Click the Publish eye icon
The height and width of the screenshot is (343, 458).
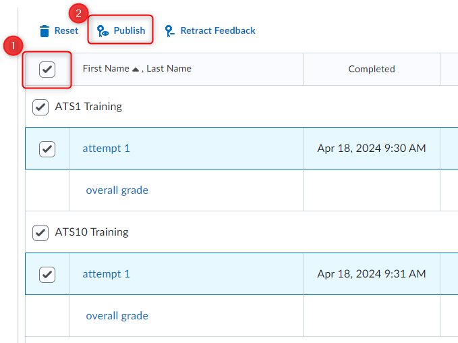tap(103, 31)
